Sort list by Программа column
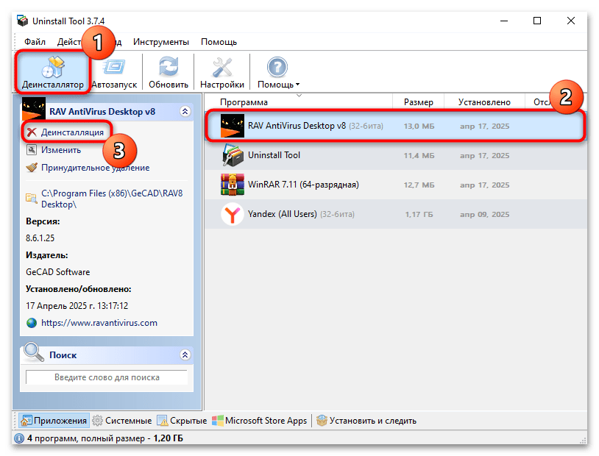Image resolution: width=599 pixels, height=456 pixels. coord(244,102)
